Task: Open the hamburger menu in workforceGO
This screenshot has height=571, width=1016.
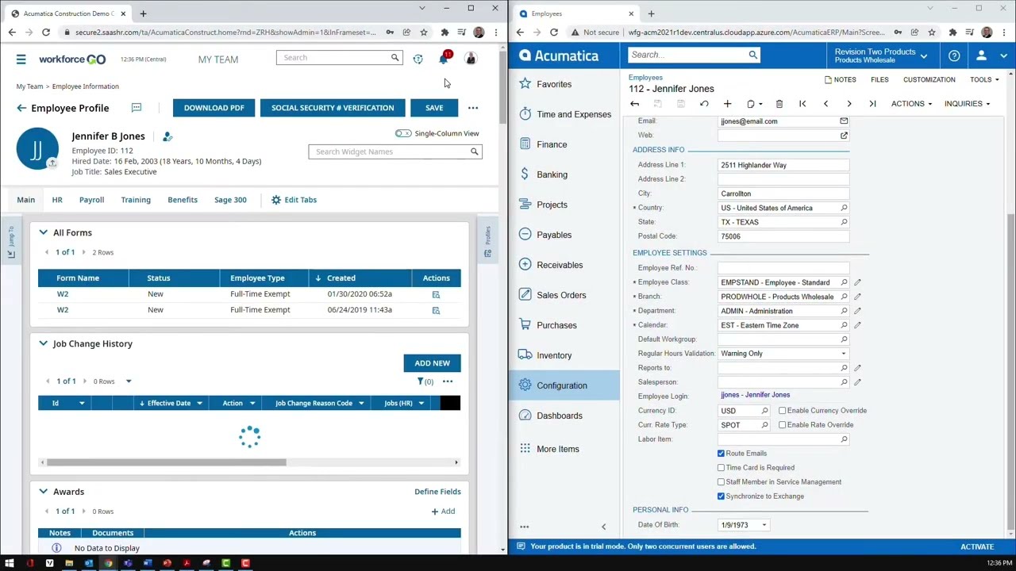Action: coord(21,59)
